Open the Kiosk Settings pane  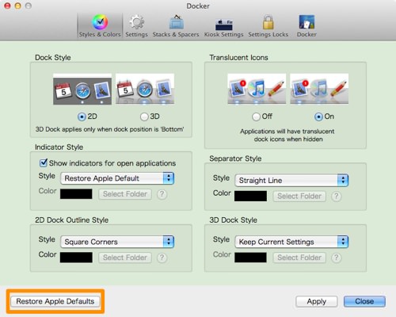point(223,26)
